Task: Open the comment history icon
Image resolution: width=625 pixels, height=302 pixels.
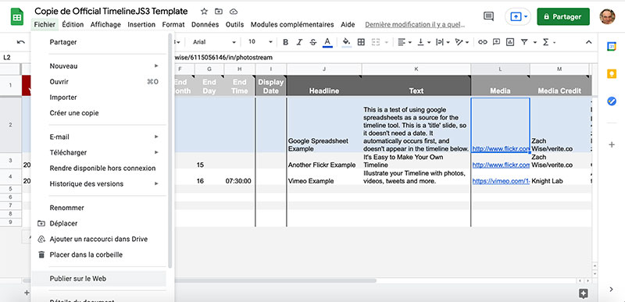Action: point(488,16)
